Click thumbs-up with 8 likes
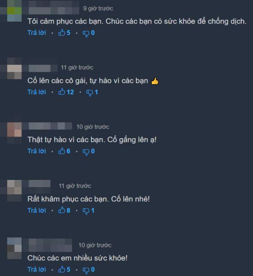The height and width of the screenshot is (276, 253). (64, 210)
